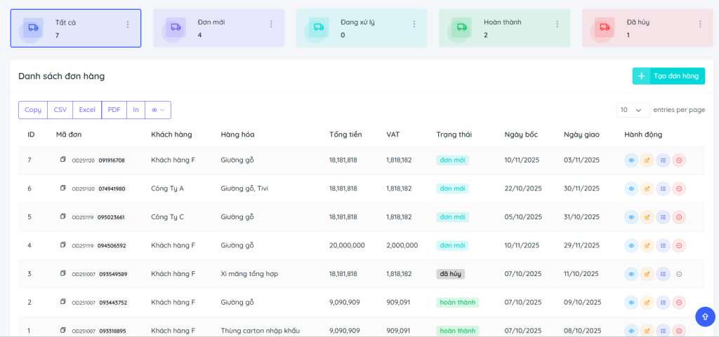Open the entries per page dropdown
The height and width of the screenshot is (337, 719).
pos(632,110)
